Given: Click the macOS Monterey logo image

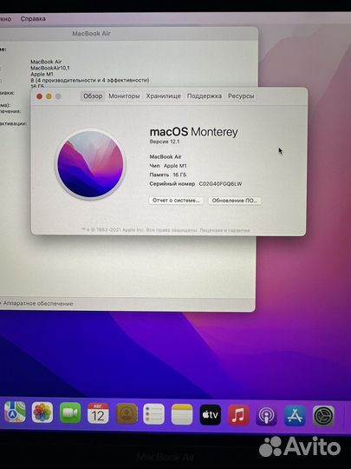Looking at the screenshot, I should click(x=90, y=164).
